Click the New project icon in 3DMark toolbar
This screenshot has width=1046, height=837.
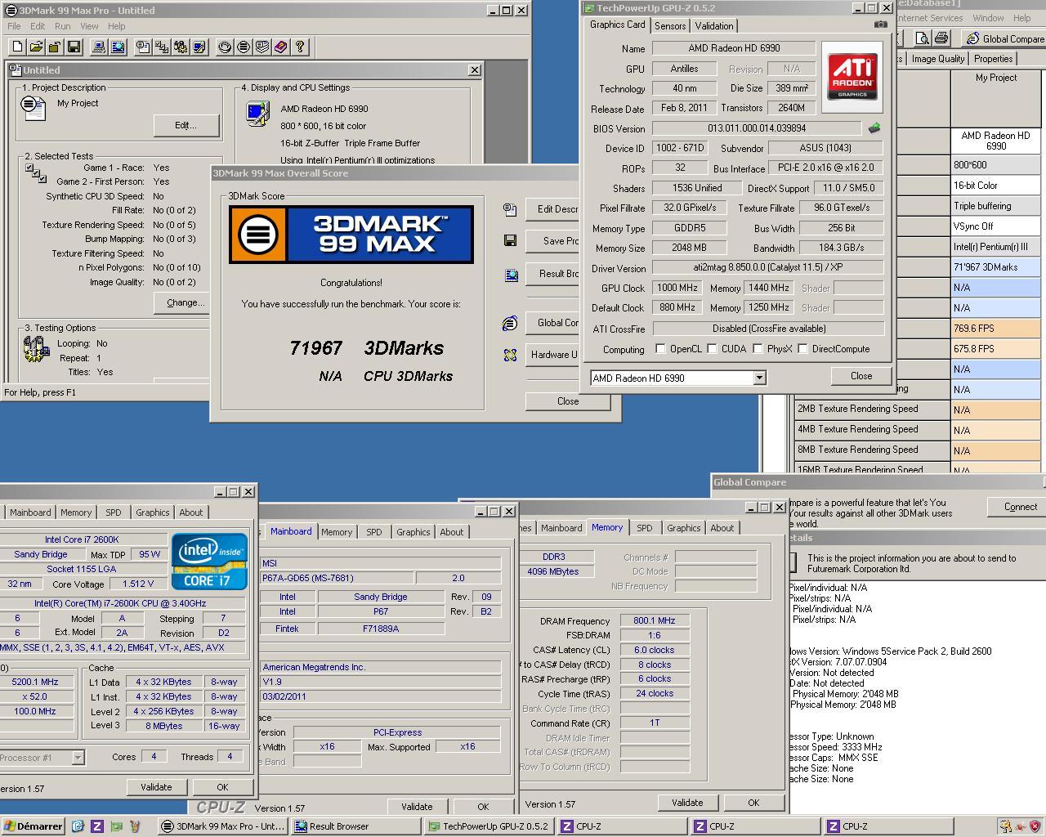17,47
